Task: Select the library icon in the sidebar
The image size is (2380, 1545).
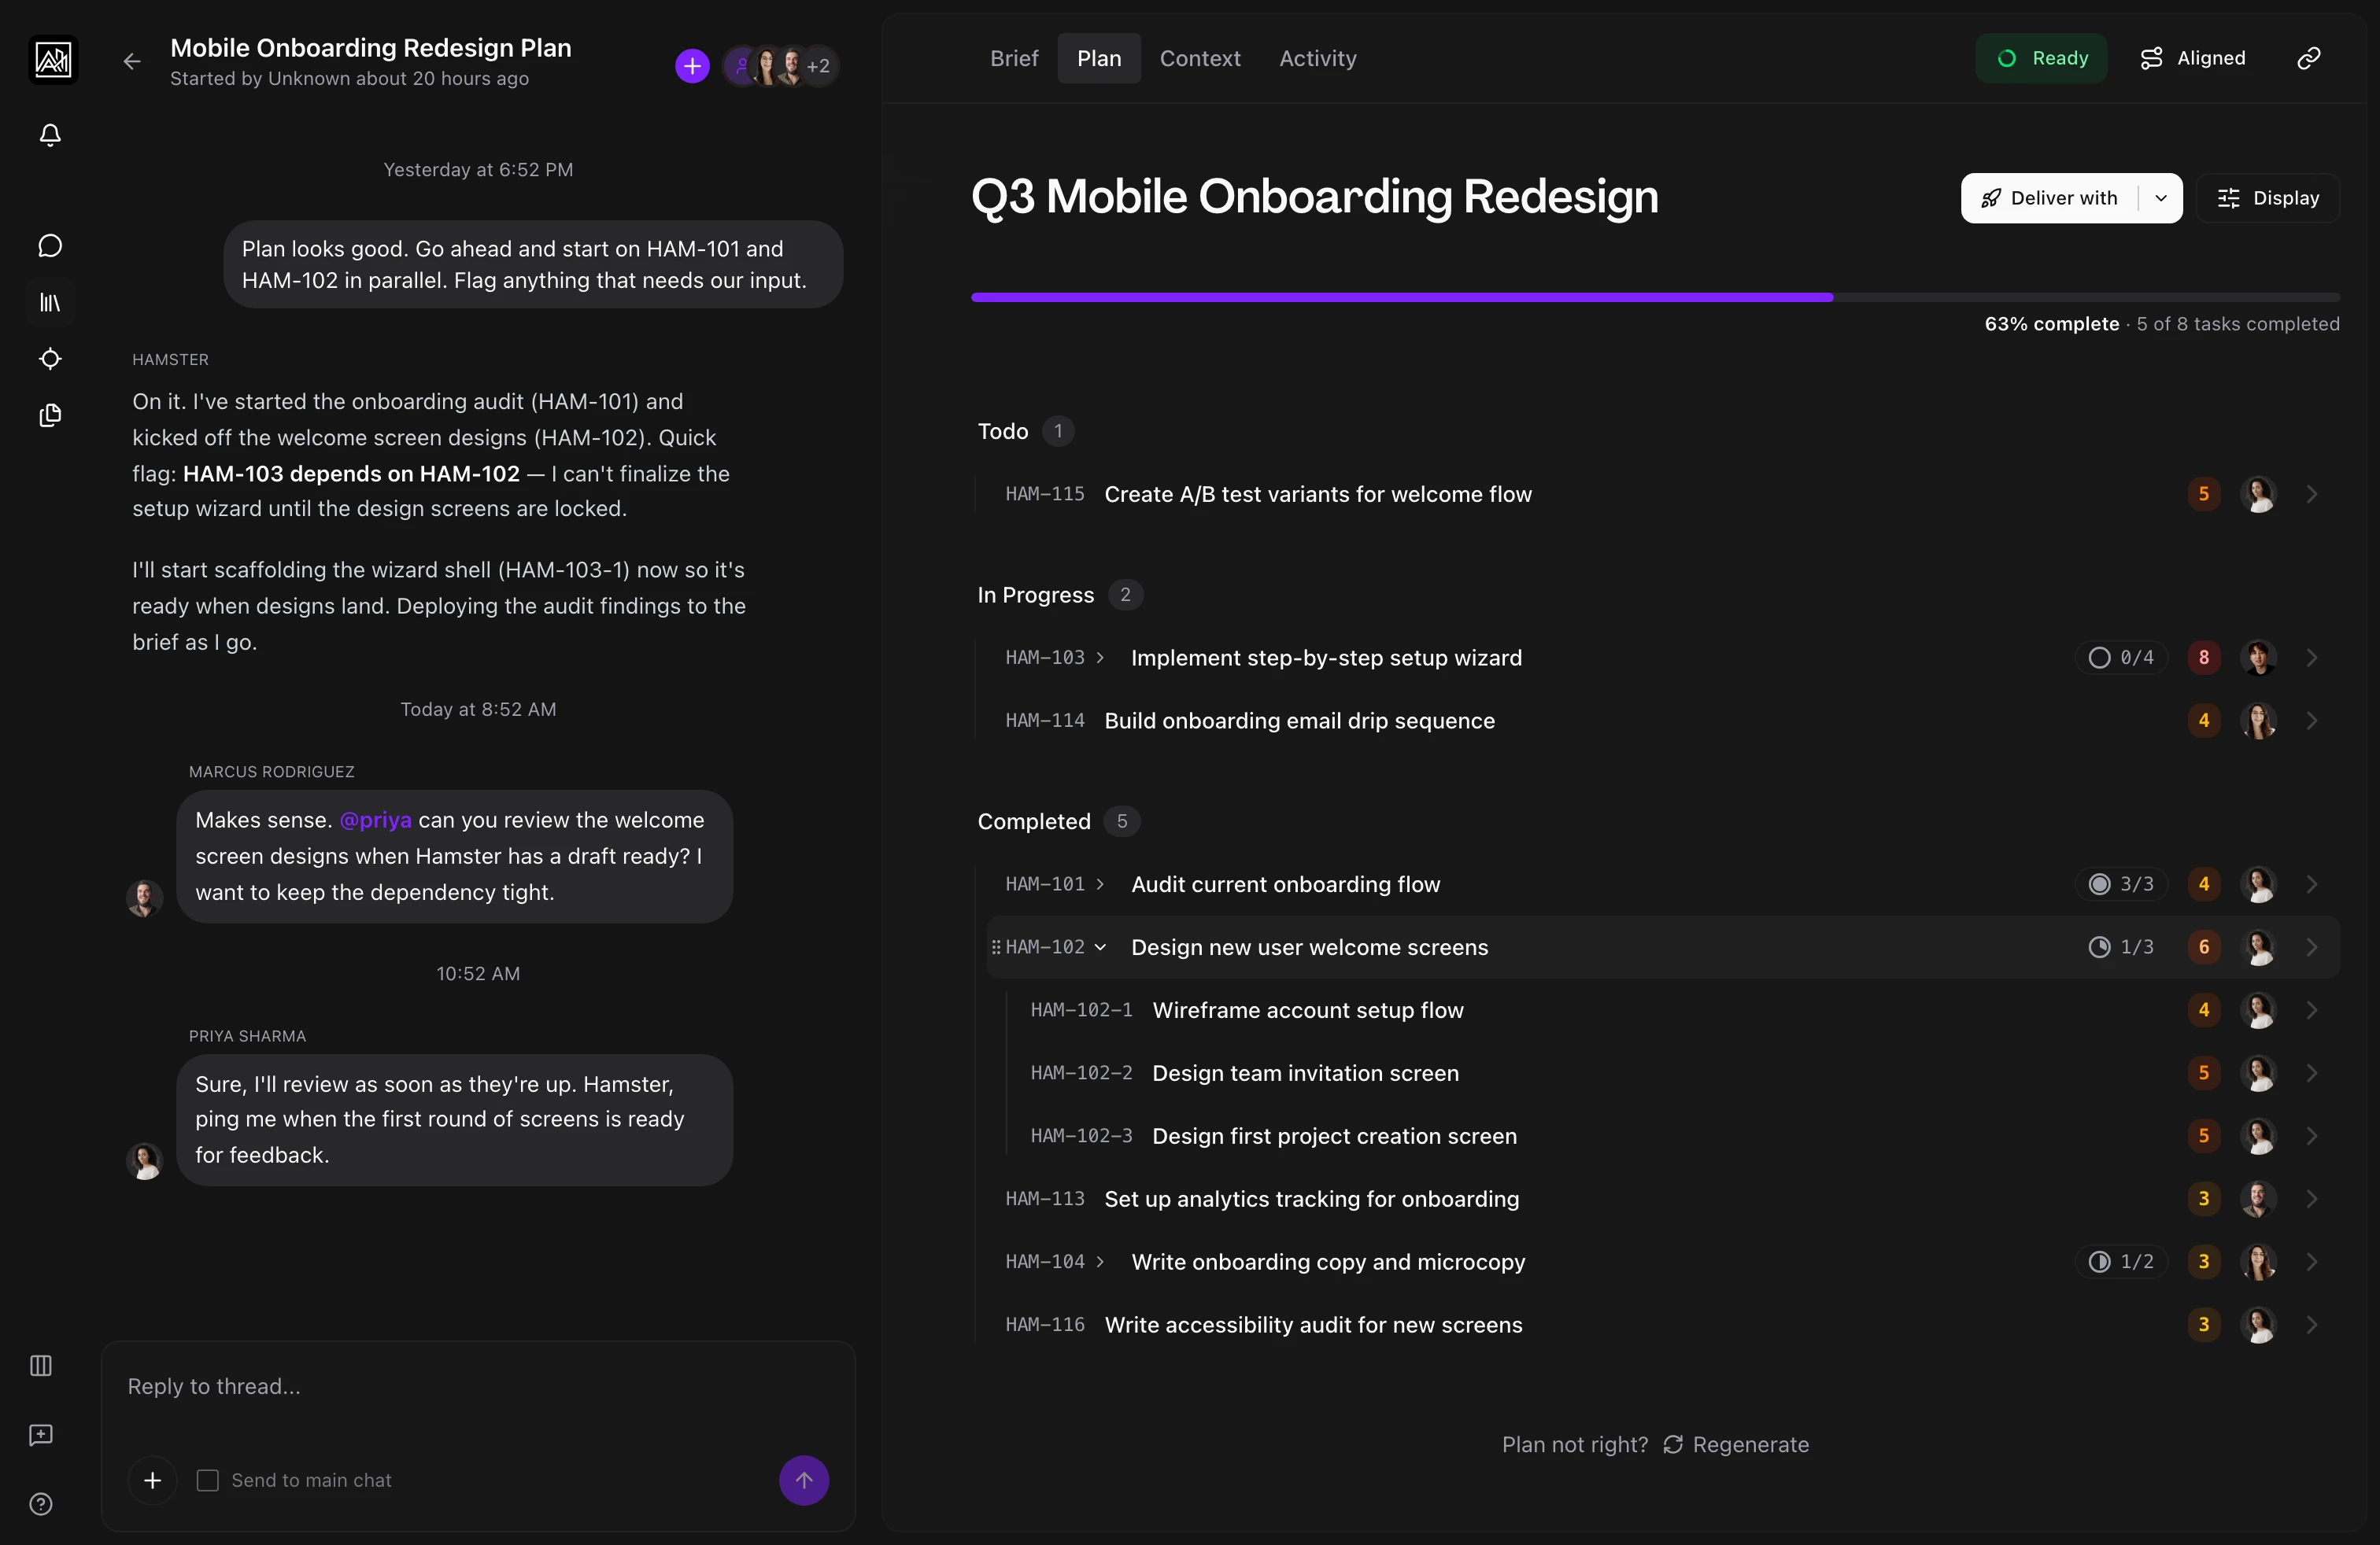Action: coord(49,302)
